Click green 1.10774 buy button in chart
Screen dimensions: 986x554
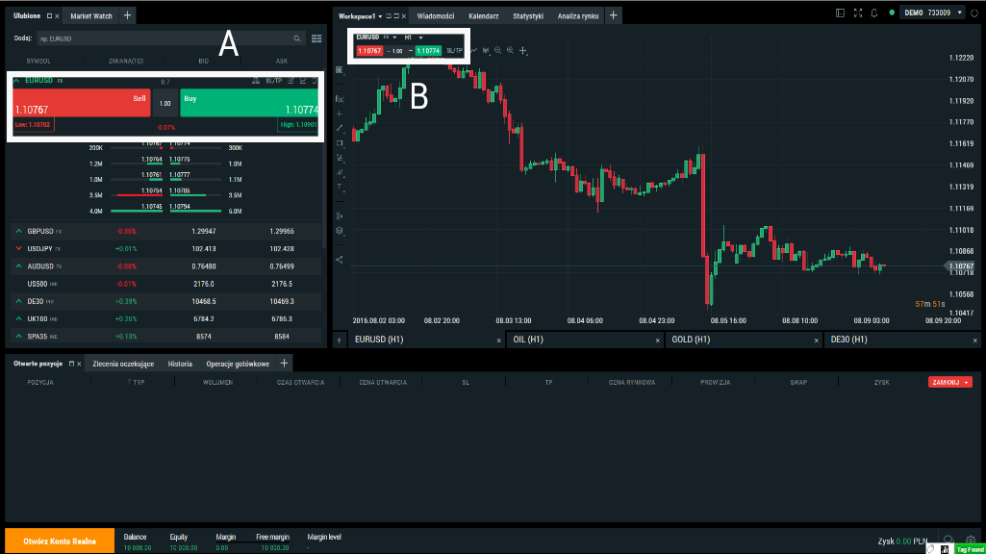pyautogui.click(x=428, y=51)
